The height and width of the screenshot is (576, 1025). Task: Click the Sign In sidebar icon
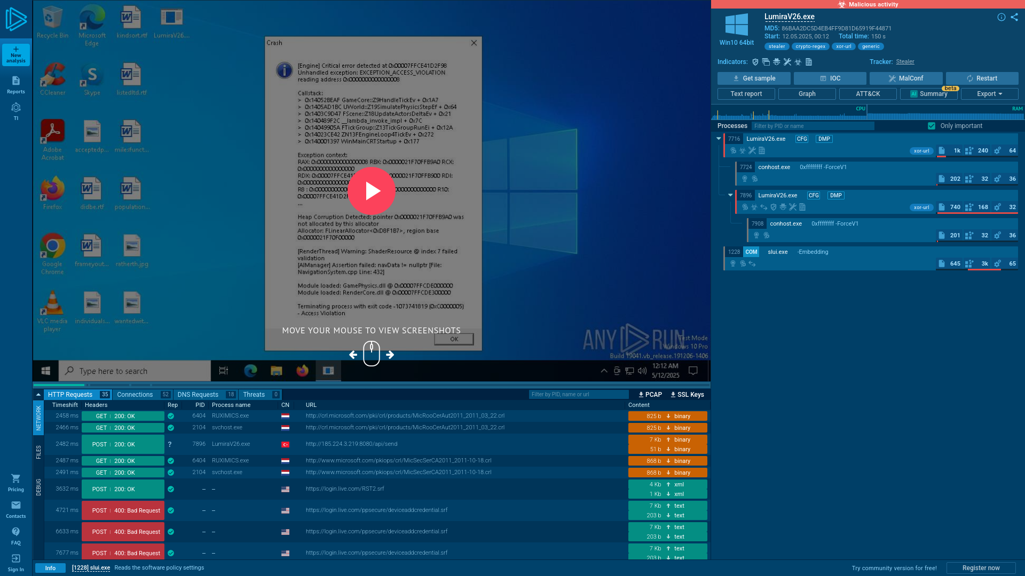[x=16, y=563]
